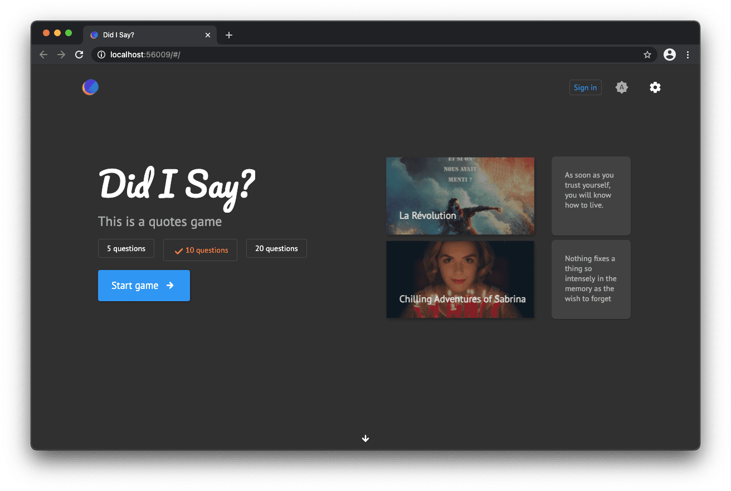Open a new browser tab
731x491 pixels.
coord(228,35)
